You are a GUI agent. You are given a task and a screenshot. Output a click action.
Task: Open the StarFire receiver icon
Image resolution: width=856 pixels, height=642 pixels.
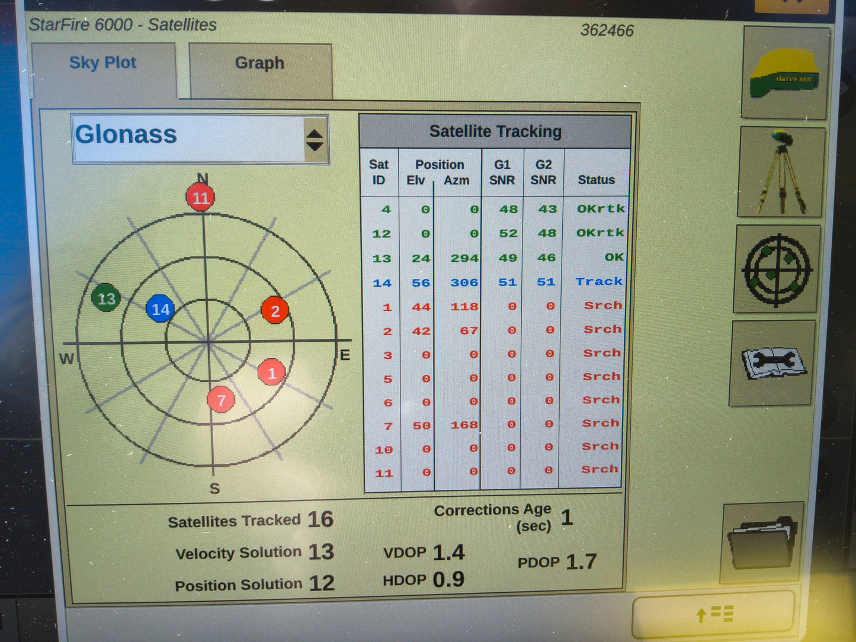click(x=784, y=73)
